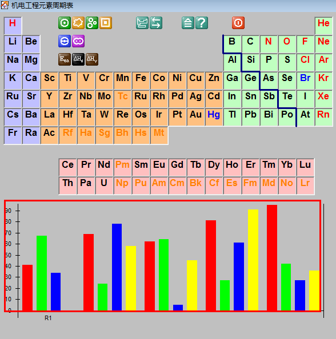Select the Ti titanium element cell
Screen dimensions: 336x339
click(68, 80)
